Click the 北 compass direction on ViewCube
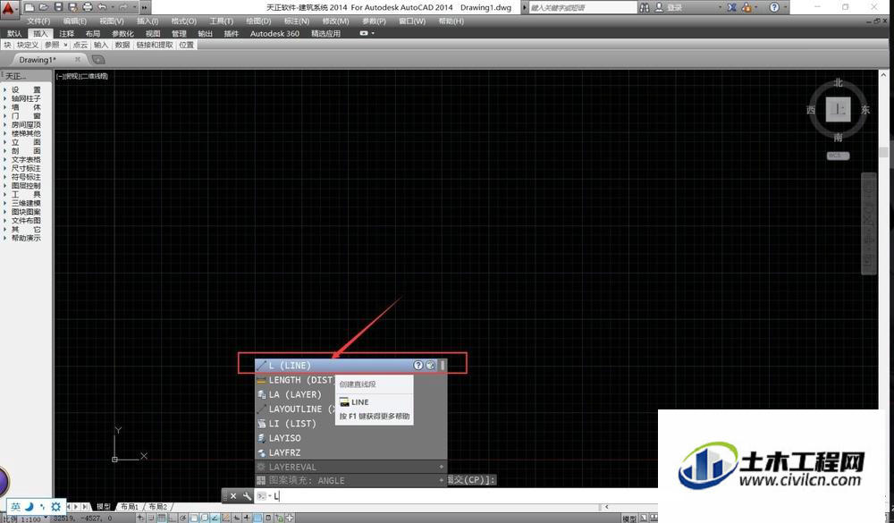The image size is (894, 523). (838, 83)
